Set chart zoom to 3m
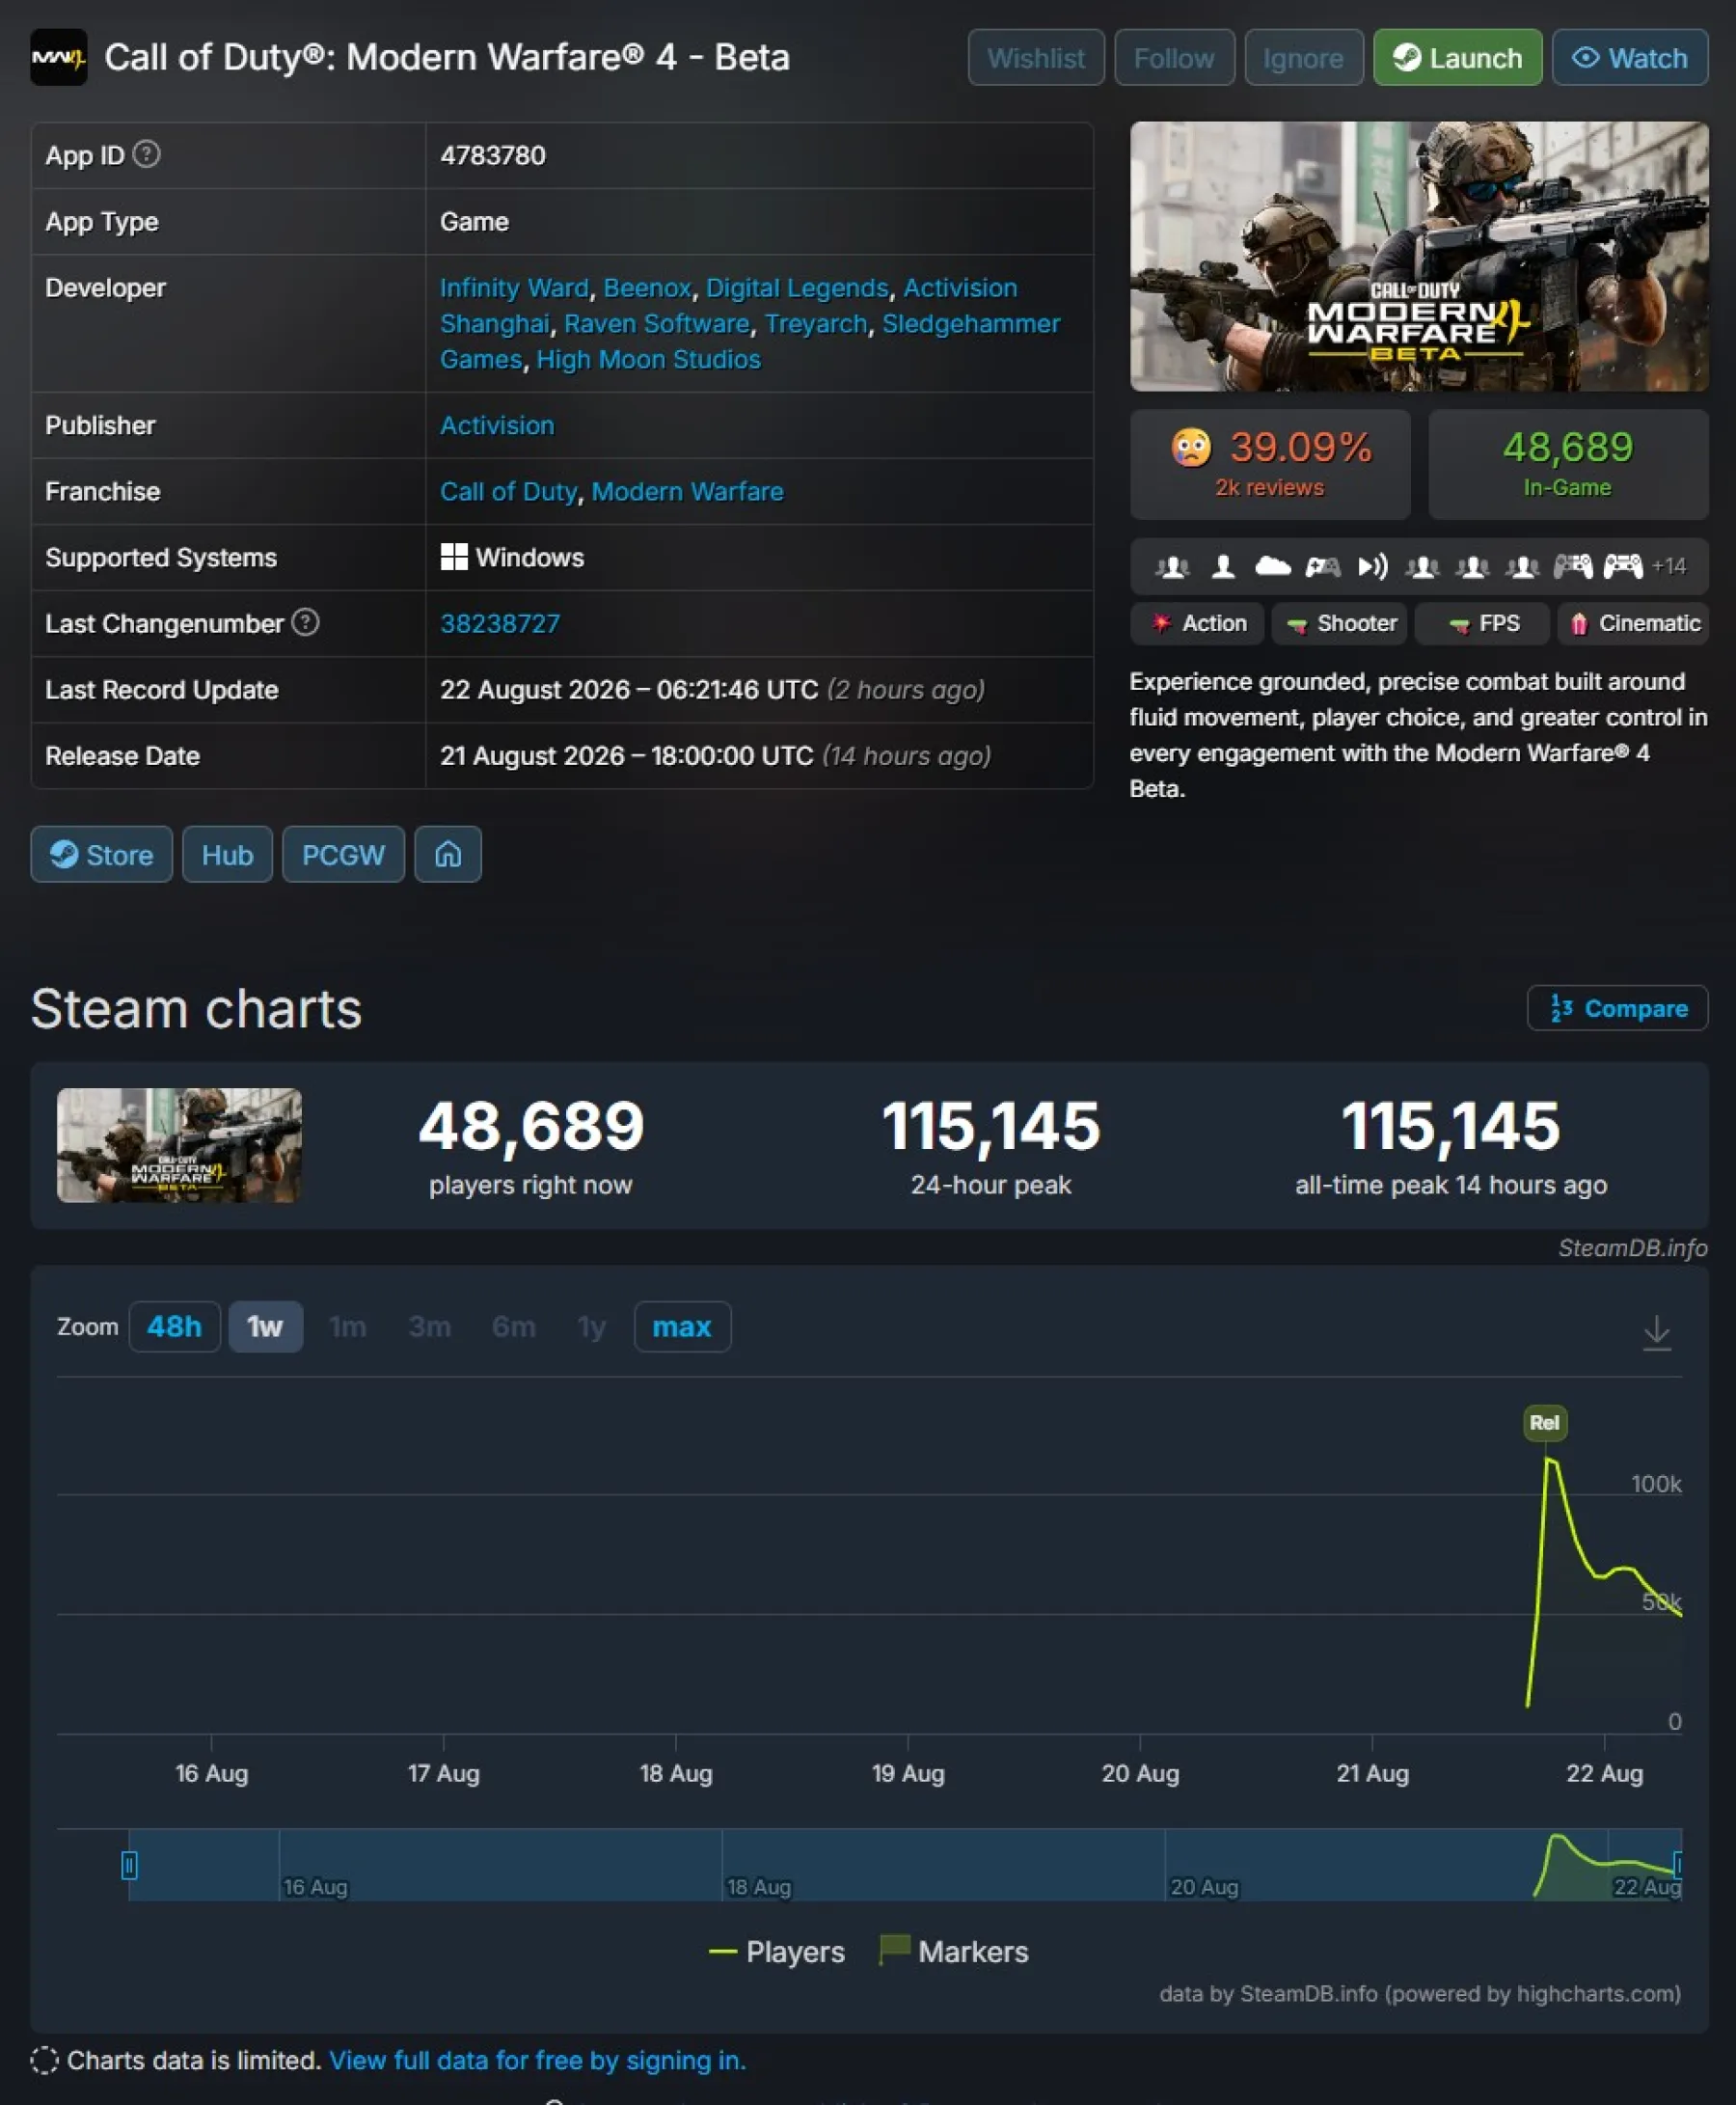1736x2105 pixels. pyautogui.click(x=429, y=1326)
